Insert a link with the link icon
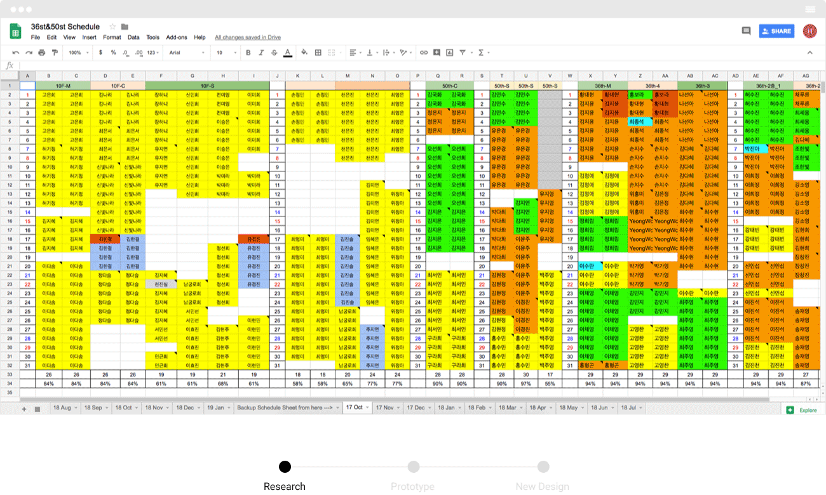Viewport: 826px width, 495px height. [x=424, y=53]
